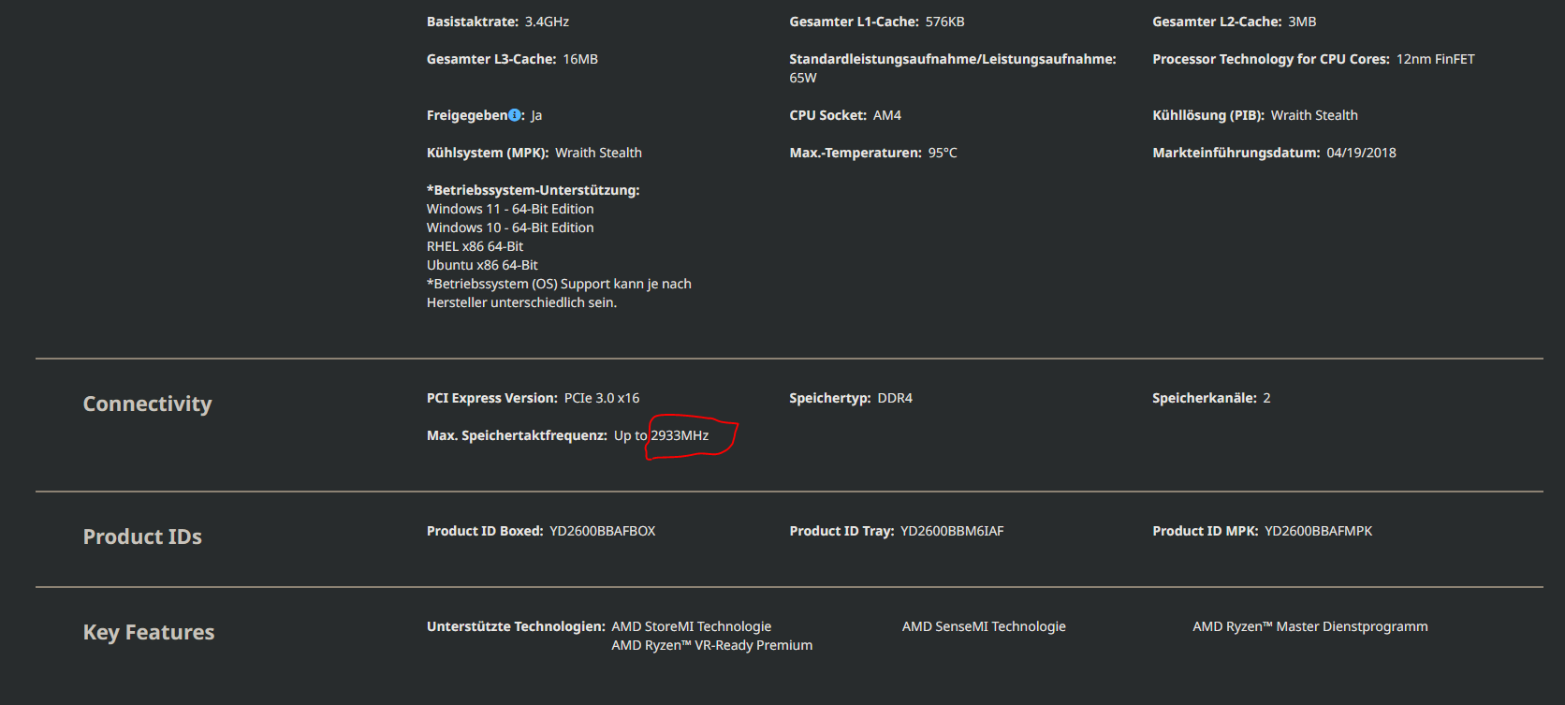Click AMD Ryzen VR-Ready Premium
The image size is (1565, 705).
click(x=712, y=645)
